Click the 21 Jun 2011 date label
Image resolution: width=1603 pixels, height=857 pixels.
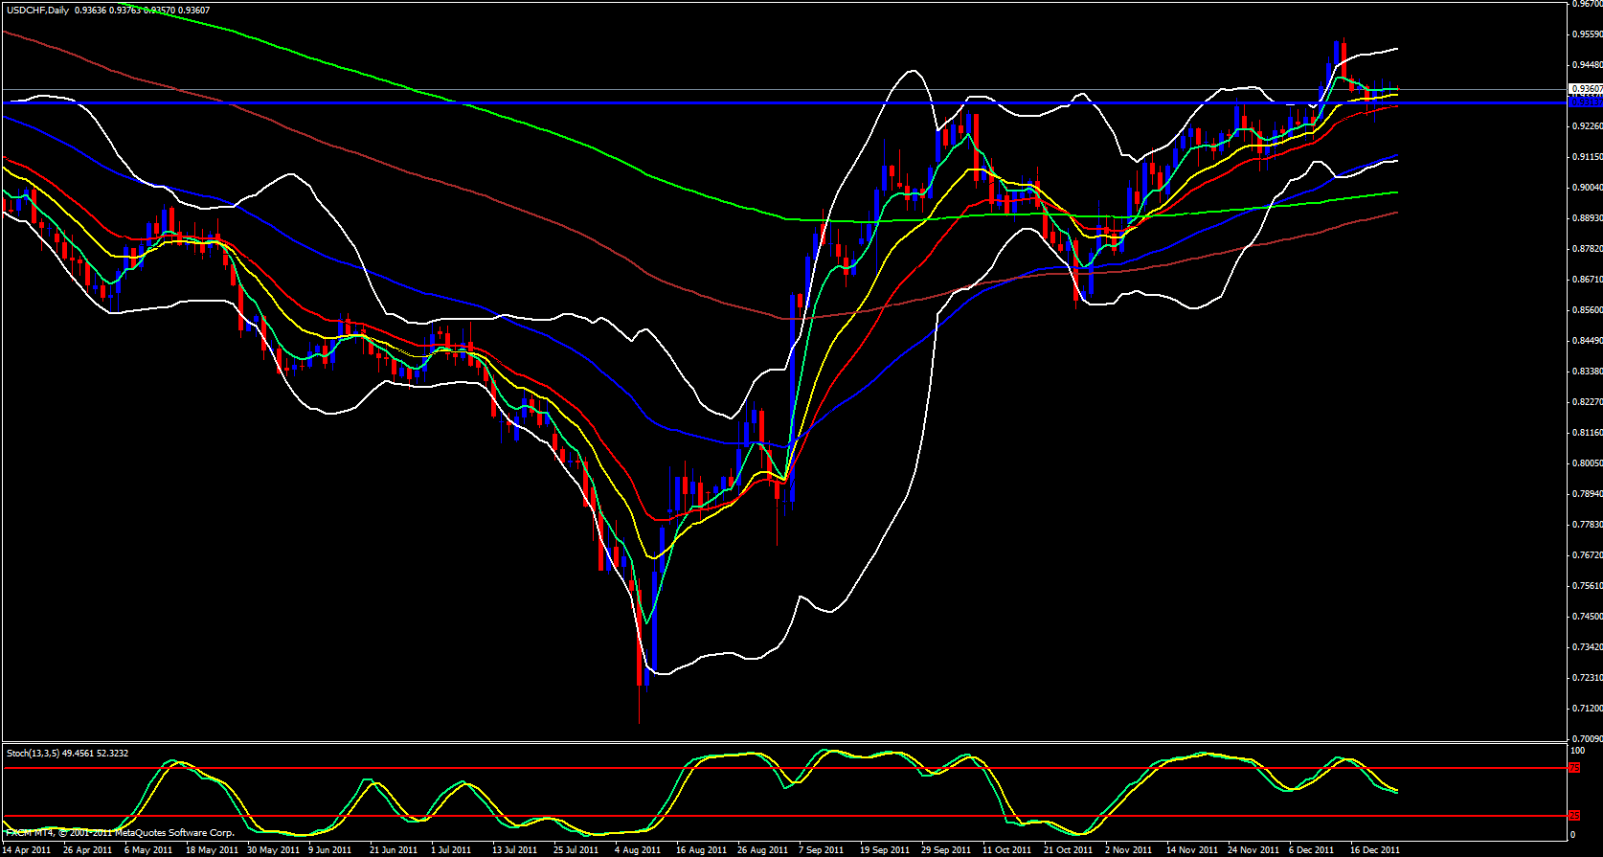[394, 849]
